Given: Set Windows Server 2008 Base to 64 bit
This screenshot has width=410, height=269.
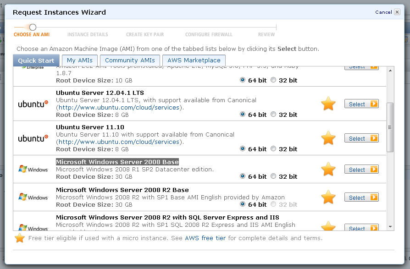Looking at the screenshot, I should click(x=243, y=176).
